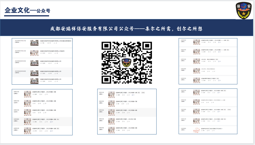Screen dimensions: 255x145
Task: Click the thumbnail of the 02月25日 article
Action: 197,52
